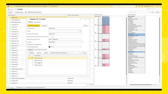Click Создать in the Учителя toolbar
Image resolution: width=168 pixels, height=94 pixels.
[10, 12]
